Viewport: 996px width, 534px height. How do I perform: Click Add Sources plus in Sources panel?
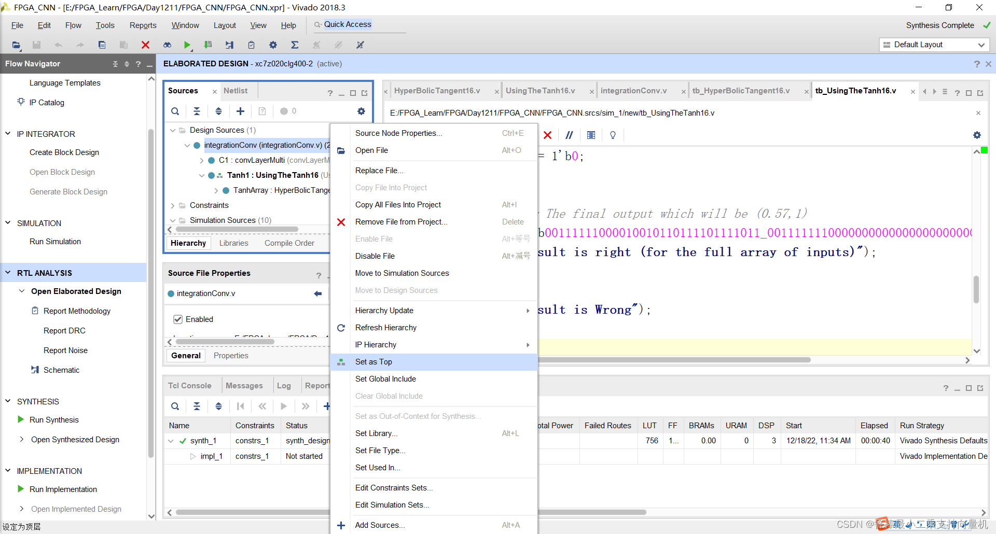240,111
